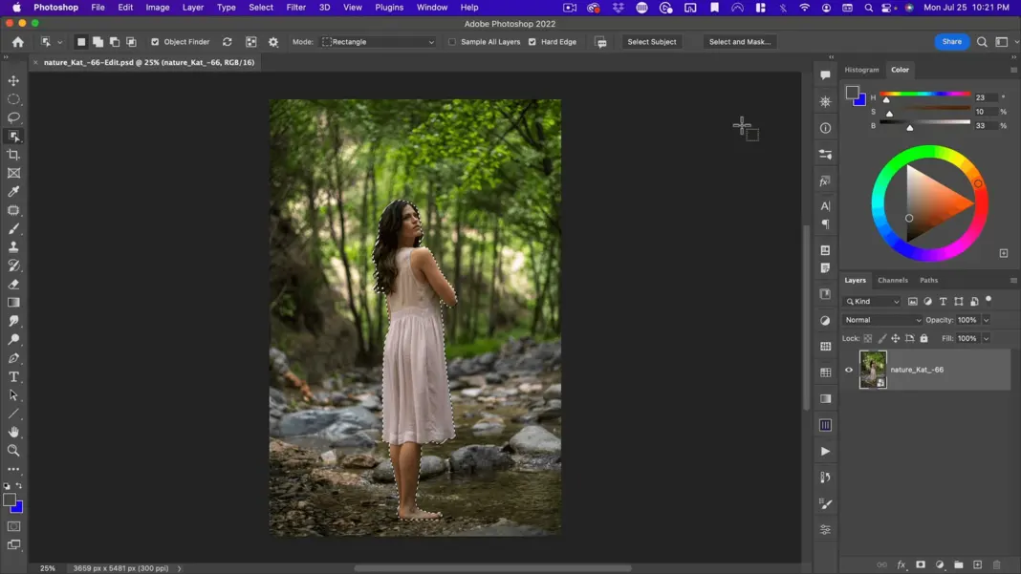The height and width of the screenshot is (574, 1021).
Task: Click the Select Subject button
Action: click(652, 42)
